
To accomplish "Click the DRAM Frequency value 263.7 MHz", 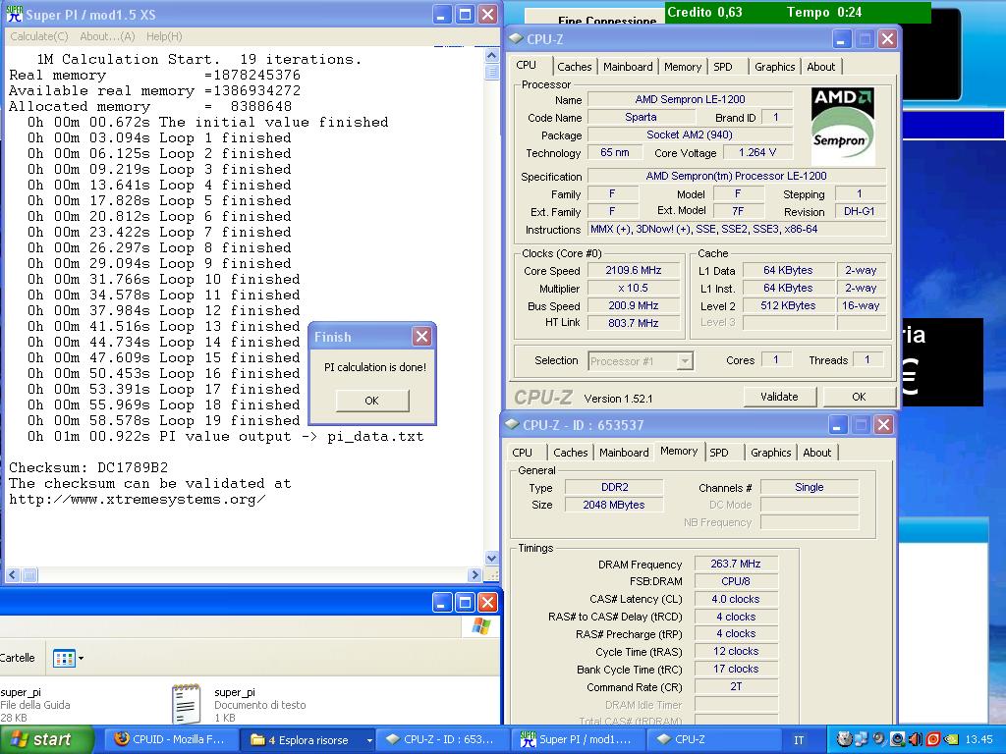I will [736, 564].
